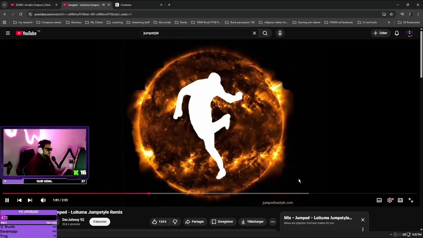Open the YouTube notifications bell
Viewport: 423px width, 238px height.
397,33
